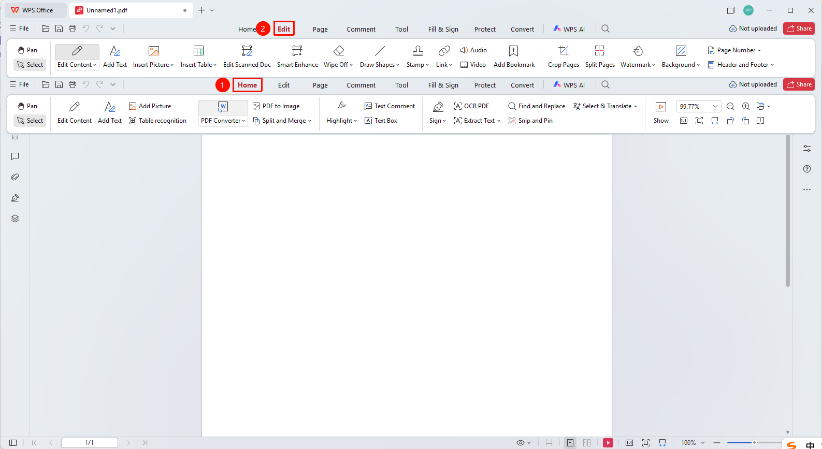
Task: Adjust the zoom slider in status bar
Action: [x=754, y=443]
